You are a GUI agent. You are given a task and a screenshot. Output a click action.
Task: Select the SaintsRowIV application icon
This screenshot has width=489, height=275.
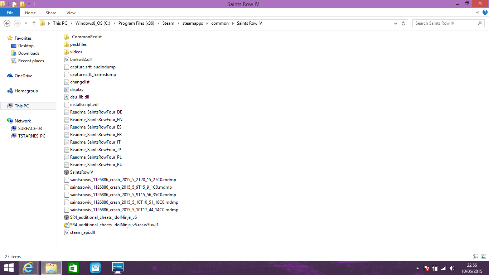coord(66,172)
